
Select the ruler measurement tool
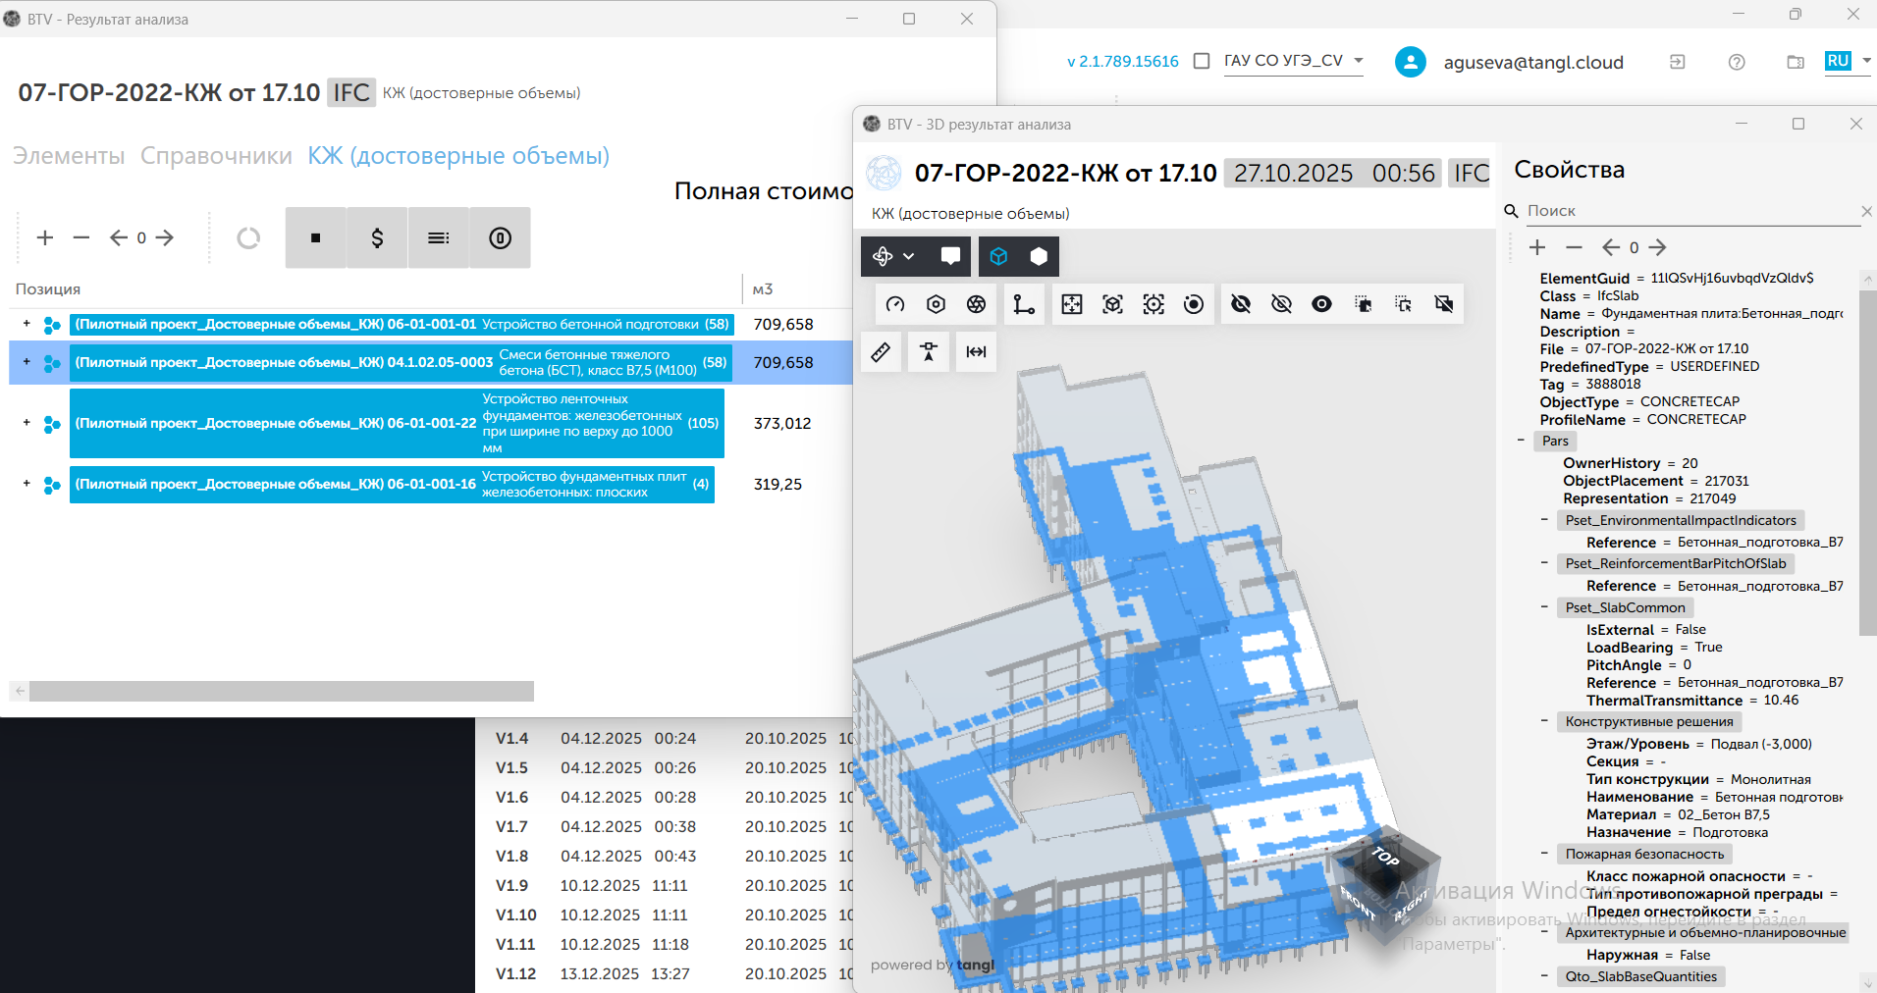[x=881, y=352]
